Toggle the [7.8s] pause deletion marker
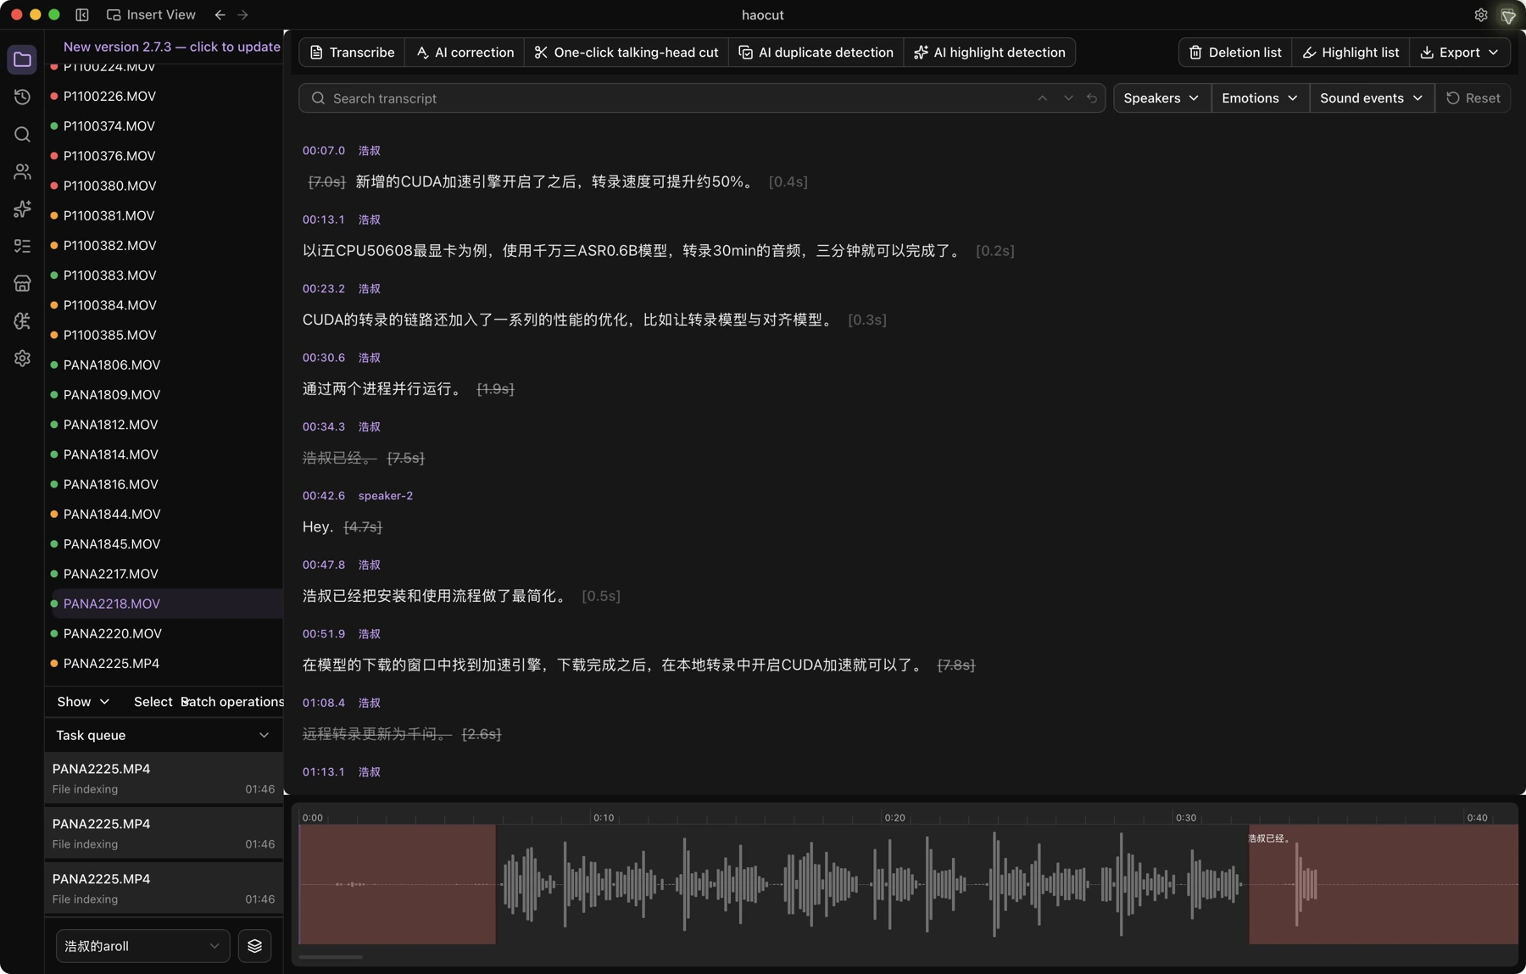This screenshot has height=974, width=1526. click(956, 665)
